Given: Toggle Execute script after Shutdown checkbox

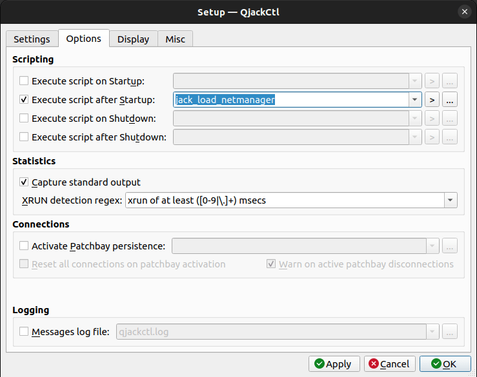Looking at the screenshot, I should pos(25,137).
